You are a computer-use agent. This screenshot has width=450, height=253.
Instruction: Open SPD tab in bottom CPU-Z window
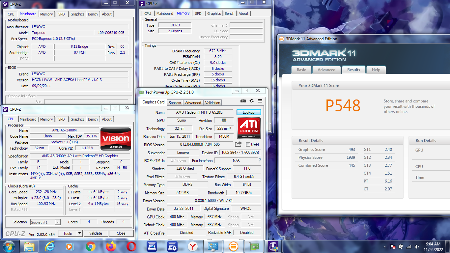62,119
